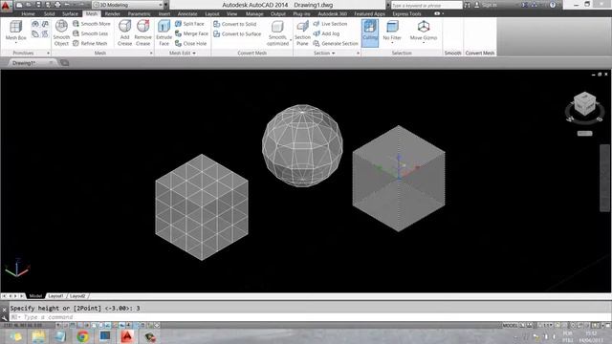Click the new drawing tab button beside Drawing1
This screenshot has height=344, width=612.
[64, 63]
